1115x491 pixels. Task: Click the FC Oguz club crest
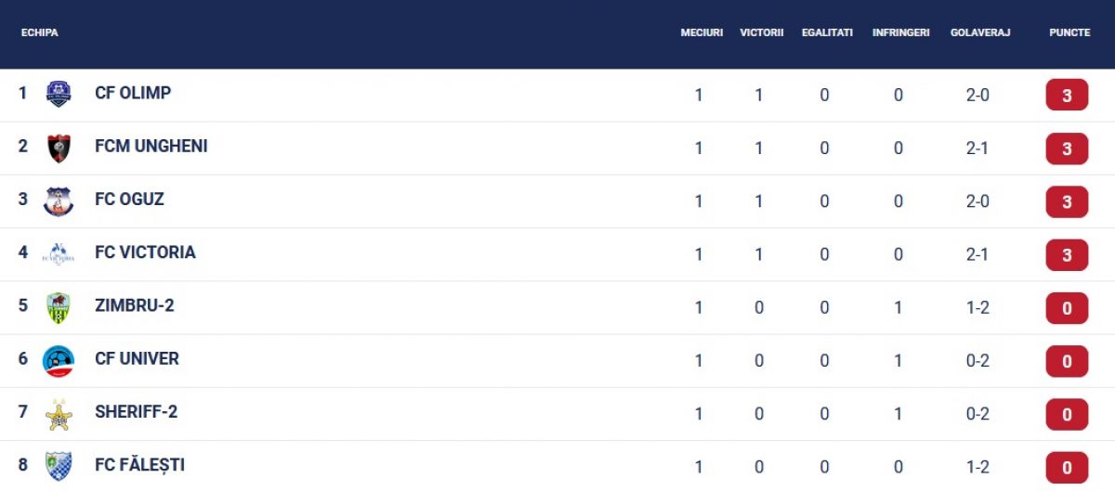tap(59, 200)
